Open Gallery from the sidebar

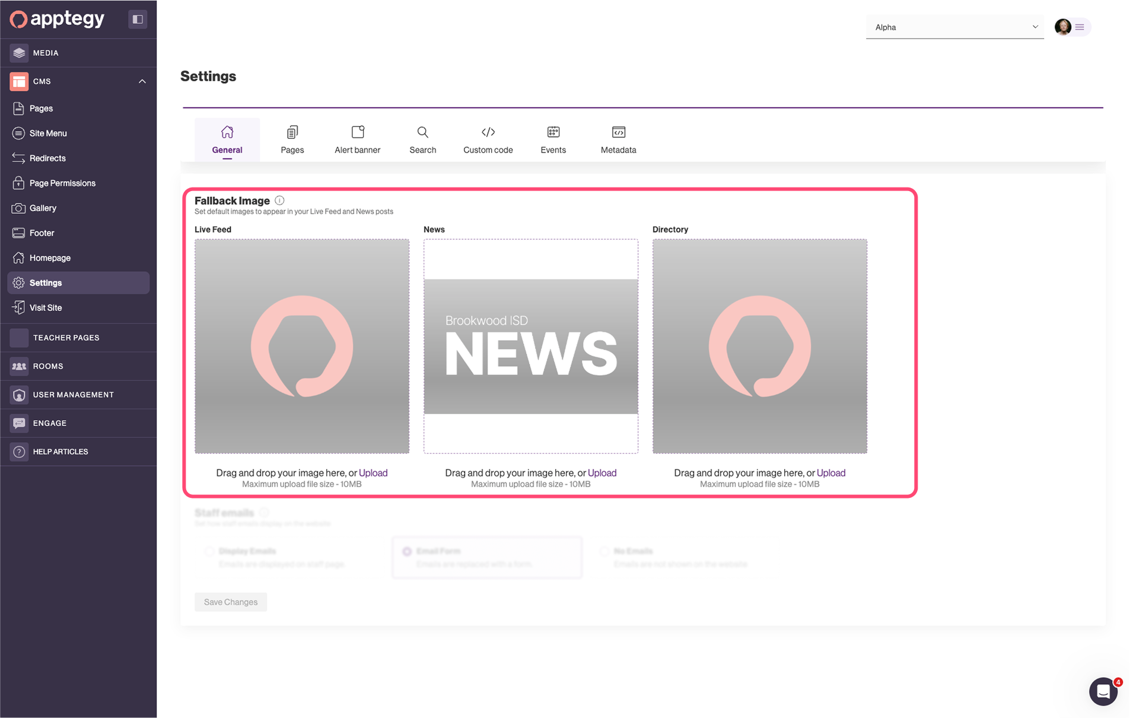click(78, 208)
